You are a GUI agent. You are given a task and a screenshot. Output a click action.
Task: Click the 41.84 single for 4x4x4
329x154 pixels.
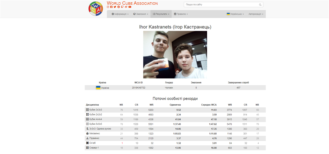point(178,119)
